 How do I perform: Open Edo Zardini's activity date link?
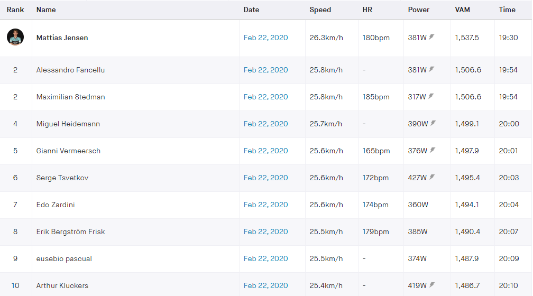click(x=265, y=205)
